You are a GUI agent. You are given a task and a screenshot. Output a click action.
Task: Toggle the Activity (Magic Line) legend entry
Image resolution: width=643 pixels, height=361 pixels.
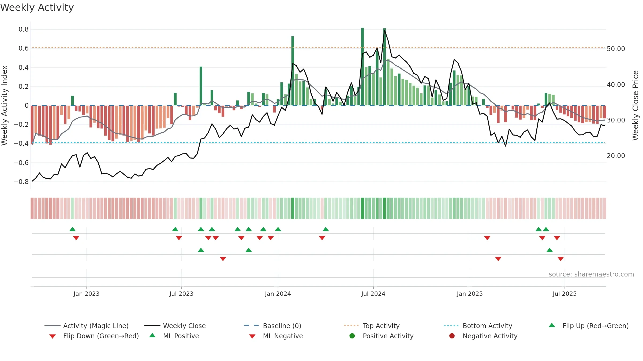pos(86,326)
